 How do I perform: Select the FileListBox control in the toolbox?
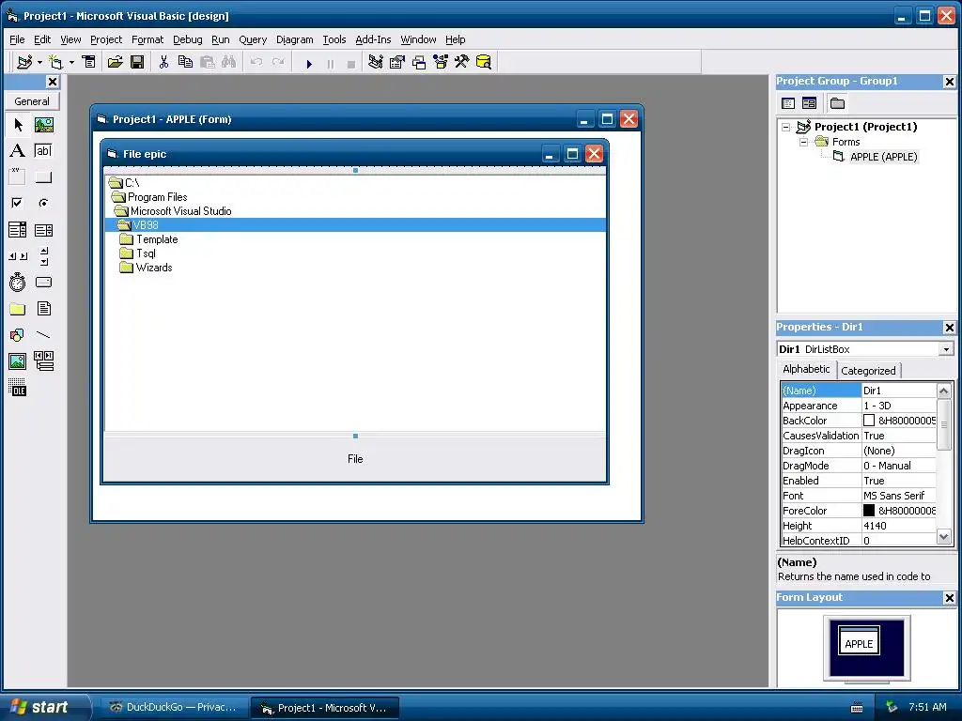tap(43, 308)
